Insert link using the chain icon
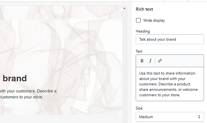Screen dimensions: 207x123 click(160, 61)
